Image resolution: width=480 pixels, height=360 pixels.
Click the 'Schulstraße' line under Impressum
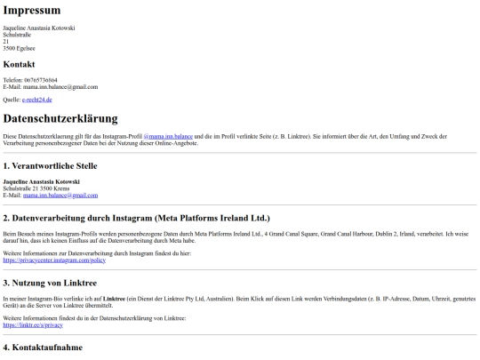[x=17, y=35]
